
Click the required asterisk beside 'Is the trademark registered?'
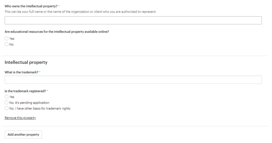coord(47,91)
